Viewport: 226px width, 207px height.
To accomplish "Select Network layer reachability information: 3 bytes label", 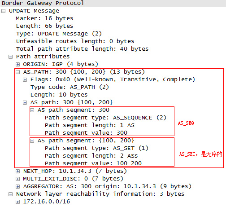I will pyautogui.click(x=100, y=194).
